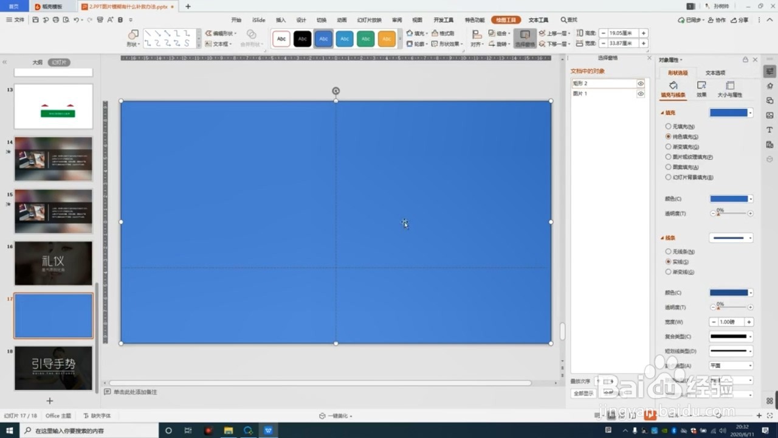Click Bring Forward (上移一层) icon
778x438 pixels.
[x=542, y=33]
